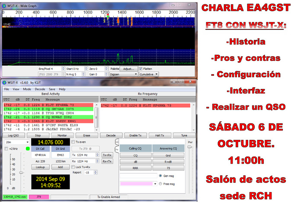Adjust the Report -15 spinner

tap(96, 172)
